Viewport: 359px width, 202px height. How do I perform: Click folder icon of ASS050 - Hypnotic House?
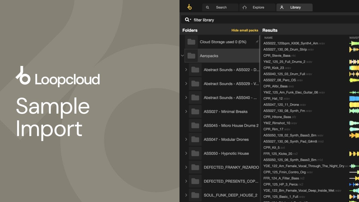pos(195,153)
